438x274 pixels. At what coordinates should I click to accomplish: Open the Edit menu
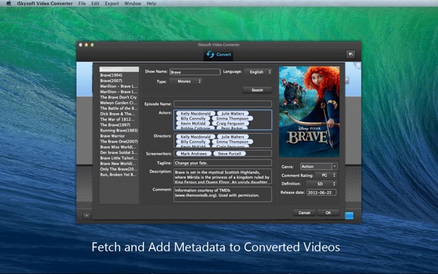[95, 3]
